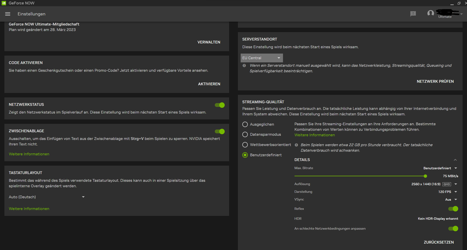Click ZURÜCKSETZEN to reset streaming settings
The image size is (467, 250).
439,242
